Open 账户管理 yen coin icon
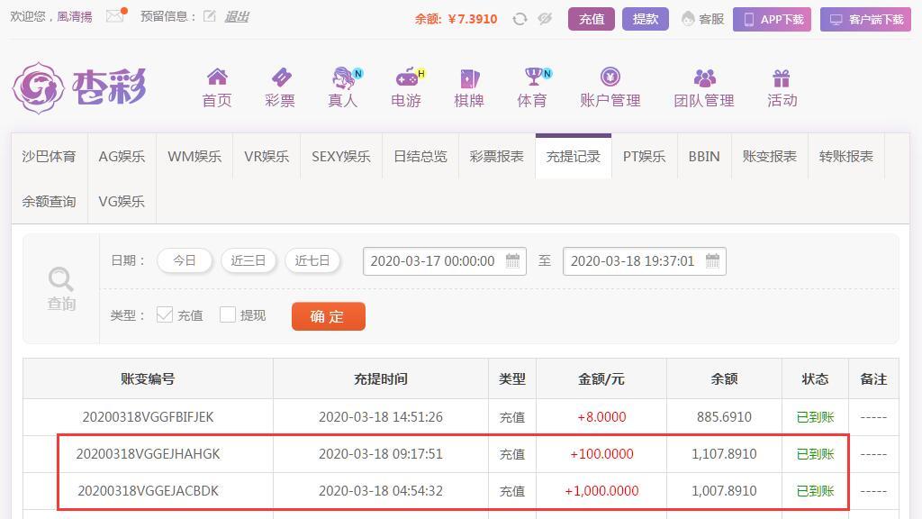Viewport: 922px width, 519px height. tap(610, 77)
